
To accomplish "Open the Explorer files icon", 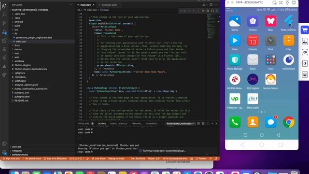I will [4, 6].
